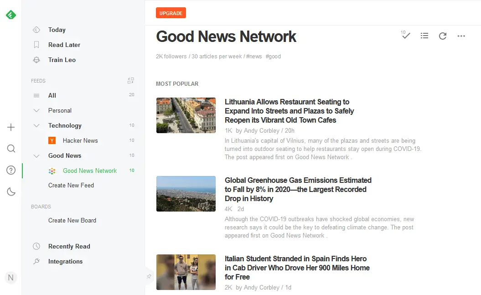
Task: Click the '4K 2d' article metadata
Action: coord(234,209)
